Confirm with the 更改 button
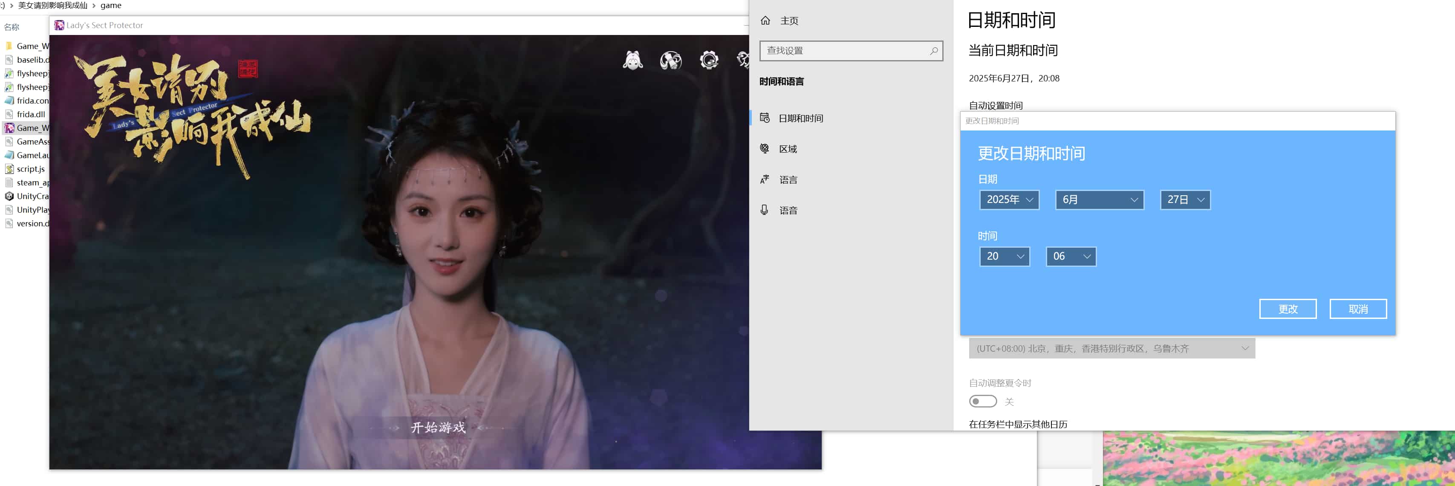This screenshot has height=486, width=1455. [x=1288, y=309]
